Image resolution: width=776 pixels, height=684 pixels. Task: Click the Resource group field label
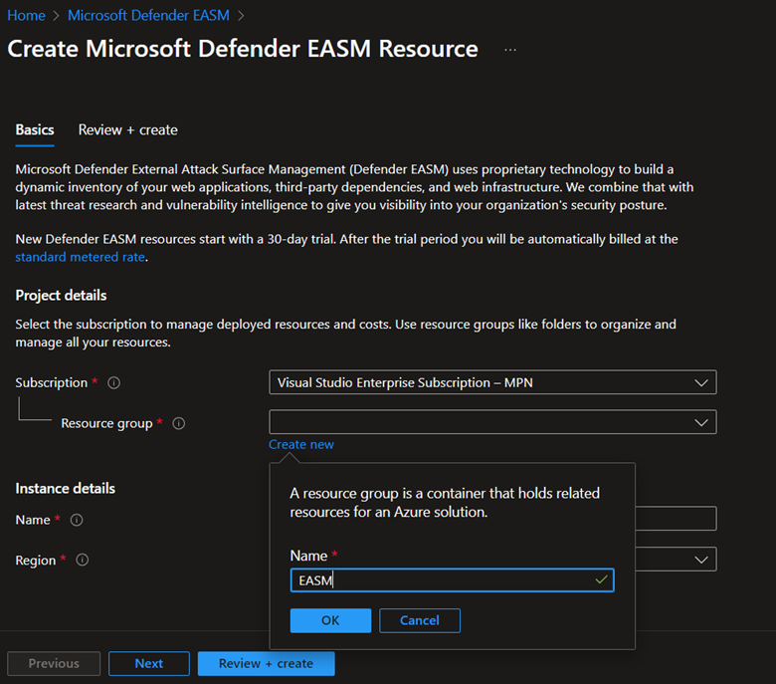click(x=106, y=423)
